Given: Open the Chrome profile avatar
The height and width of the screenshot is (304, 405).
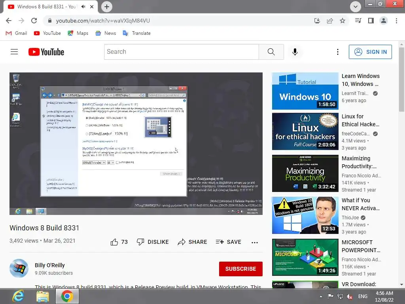Looking at the screenshot, I should (384, 21).
